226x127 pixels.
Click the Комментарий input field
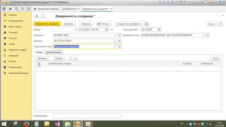[87, 116]
